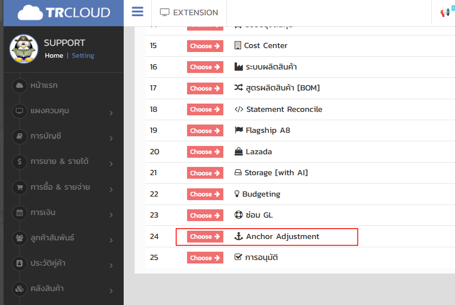Expand the แผงควบคุม menu chevron
This screenshot has width=455, height=305.
click(111, 113)
